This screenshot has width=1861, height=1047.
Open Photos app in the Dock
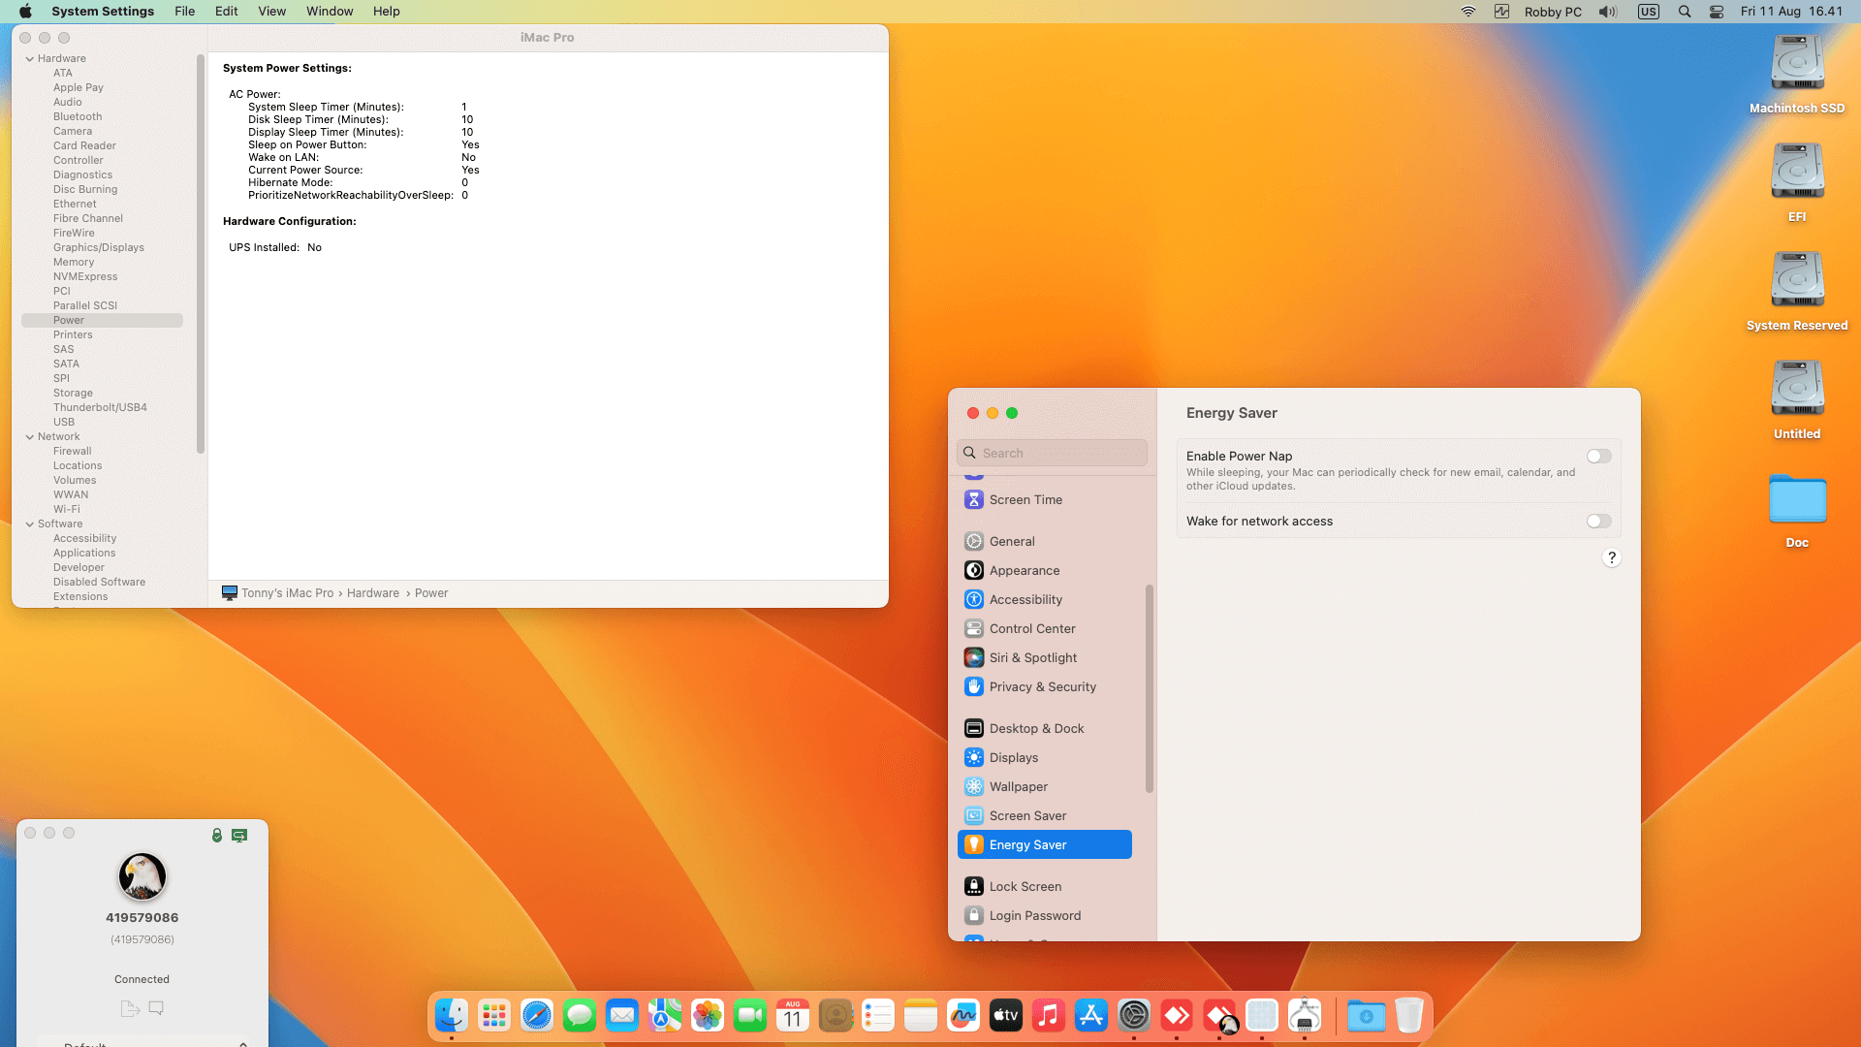pyautogui.click(x=708, y=1015)
